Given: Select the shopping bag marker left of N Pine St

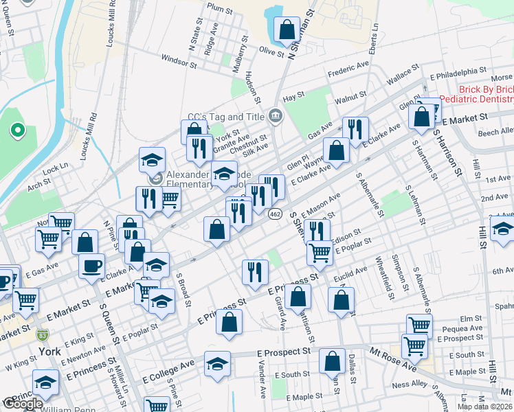Looking at the screenshot, I should click(x=85, y=243).
